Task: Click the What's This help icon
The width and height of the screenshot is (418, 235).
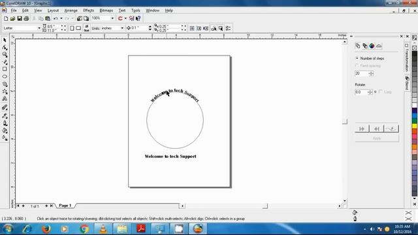Action: coord(138,18)
